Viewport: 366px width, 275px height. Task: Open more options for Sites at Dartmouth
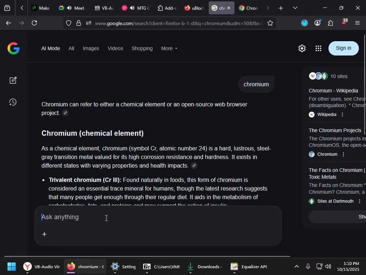[360, 201]
